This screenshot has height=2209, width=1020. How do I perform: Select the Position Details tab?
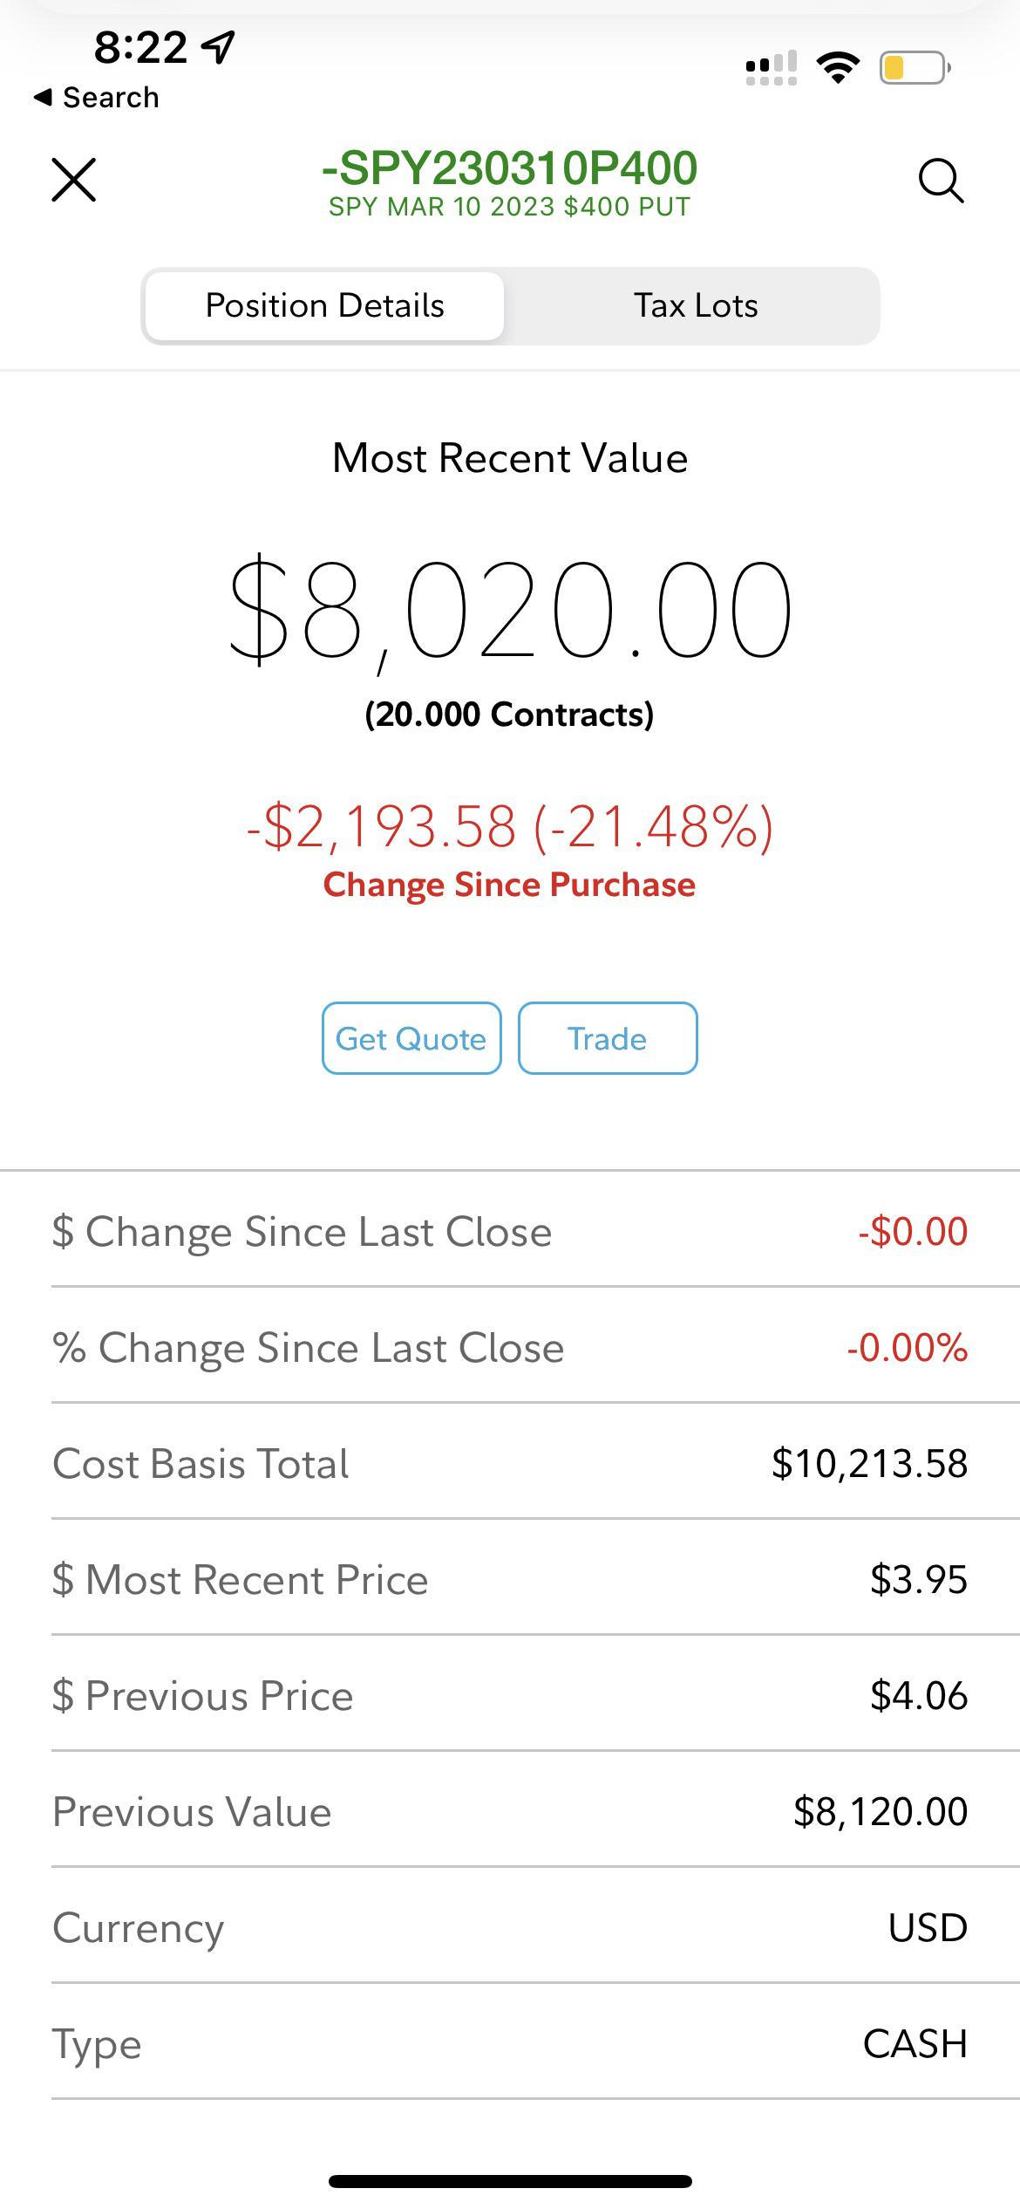tap(324, 306)
